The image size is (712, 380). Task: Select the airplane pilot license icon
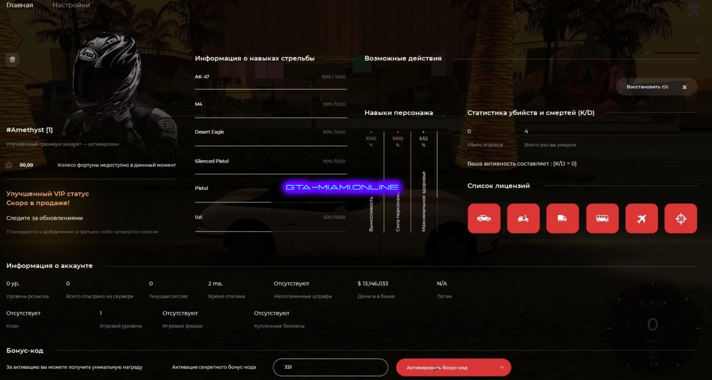point(642,218)
